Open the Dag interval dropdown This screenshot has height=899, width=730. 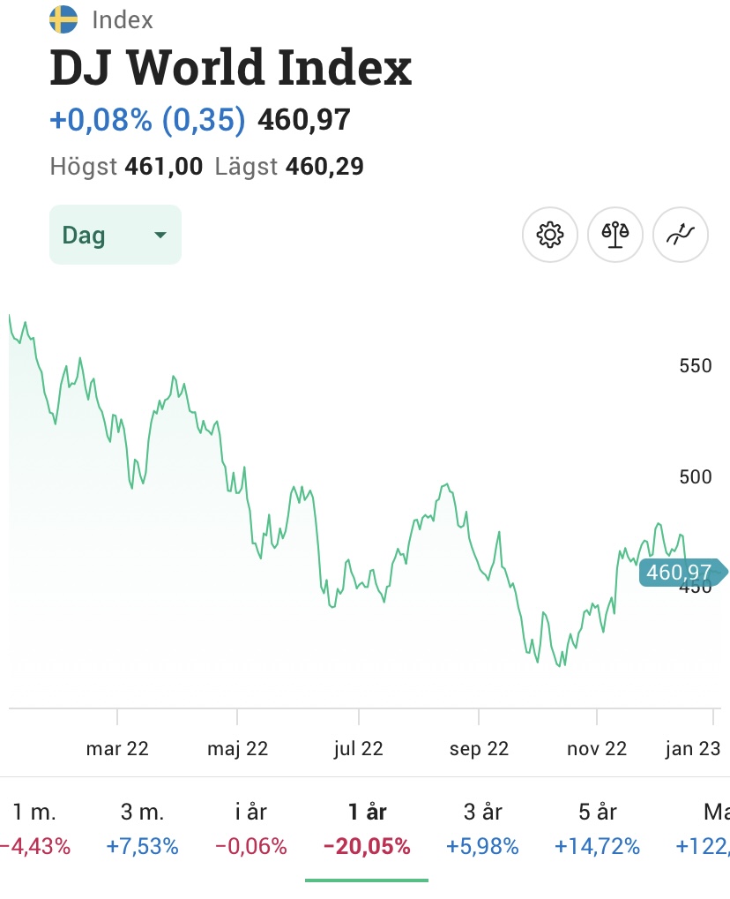point(115,236)
